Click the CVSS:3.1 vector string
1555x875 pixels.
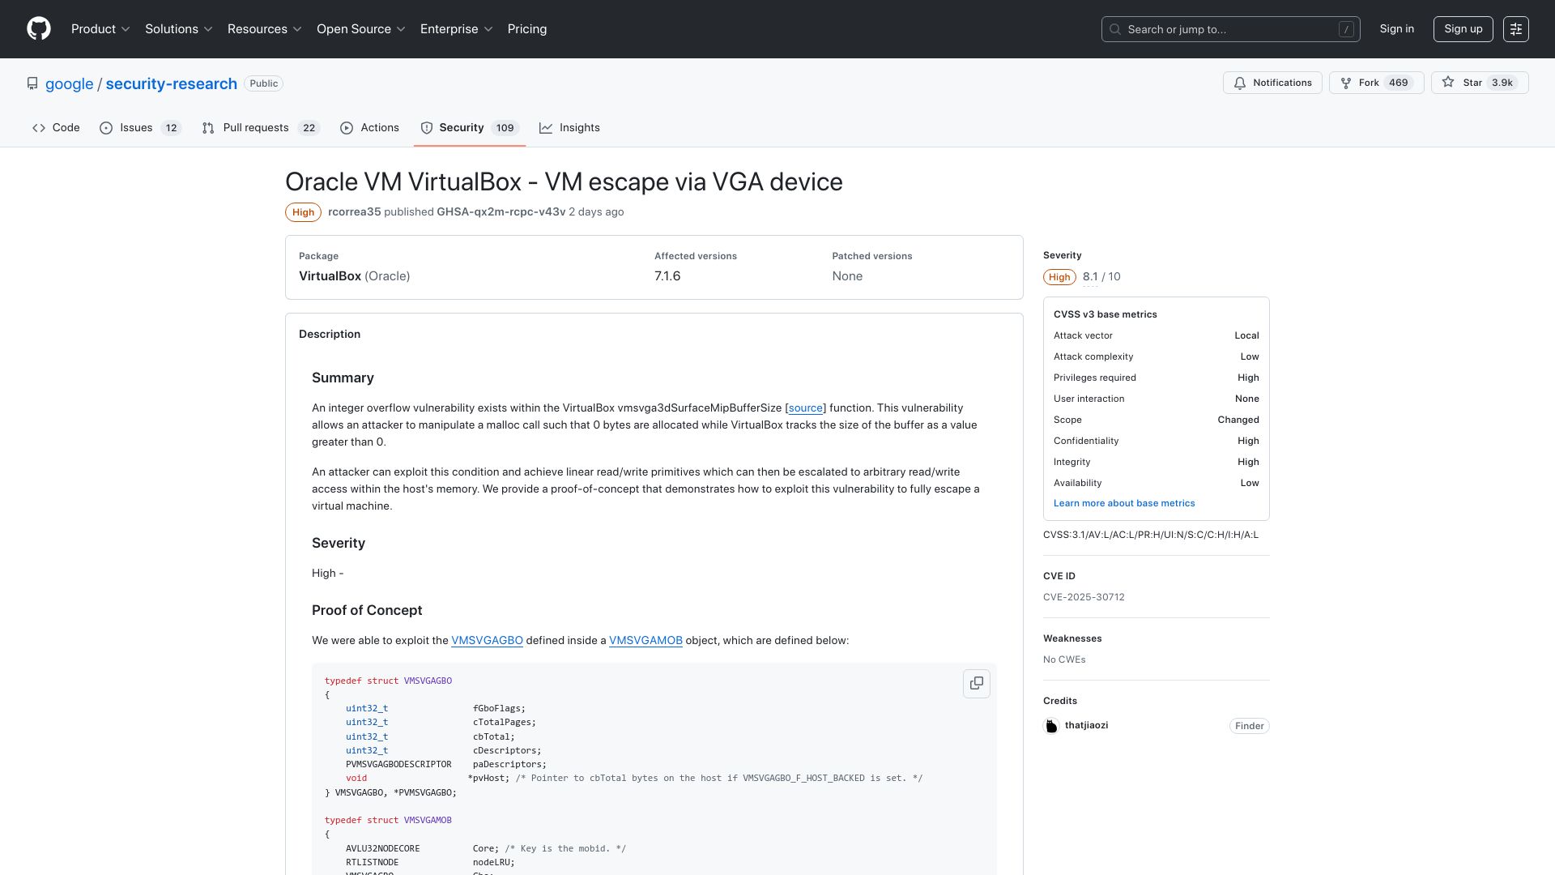(1151, 535)
